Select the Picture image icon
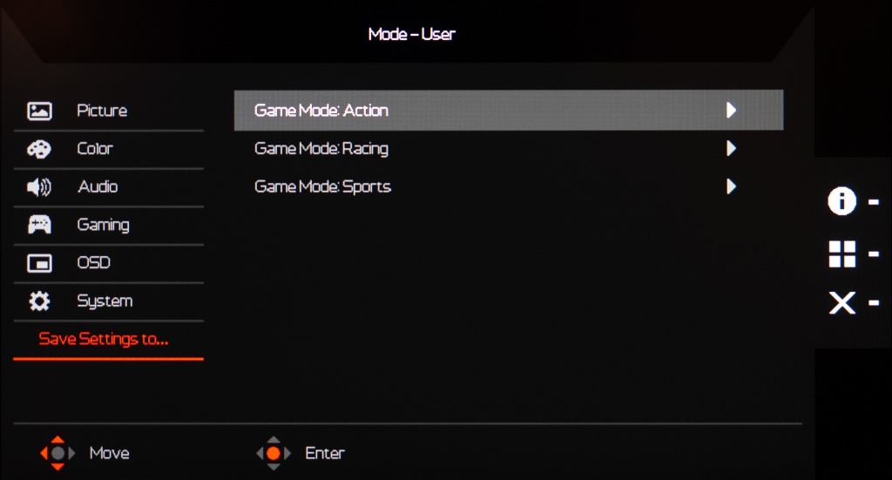 click(39, 111)
